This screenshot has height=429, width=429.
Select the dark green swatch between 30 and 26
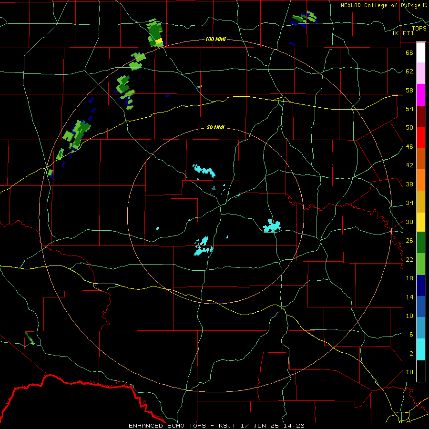pos(421,243)
